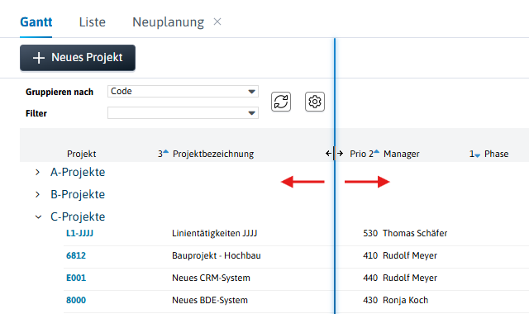This screenshot has width=529, height=314.
Task: Switch to the Gantt tab
Action: click(x=36, y=22)
